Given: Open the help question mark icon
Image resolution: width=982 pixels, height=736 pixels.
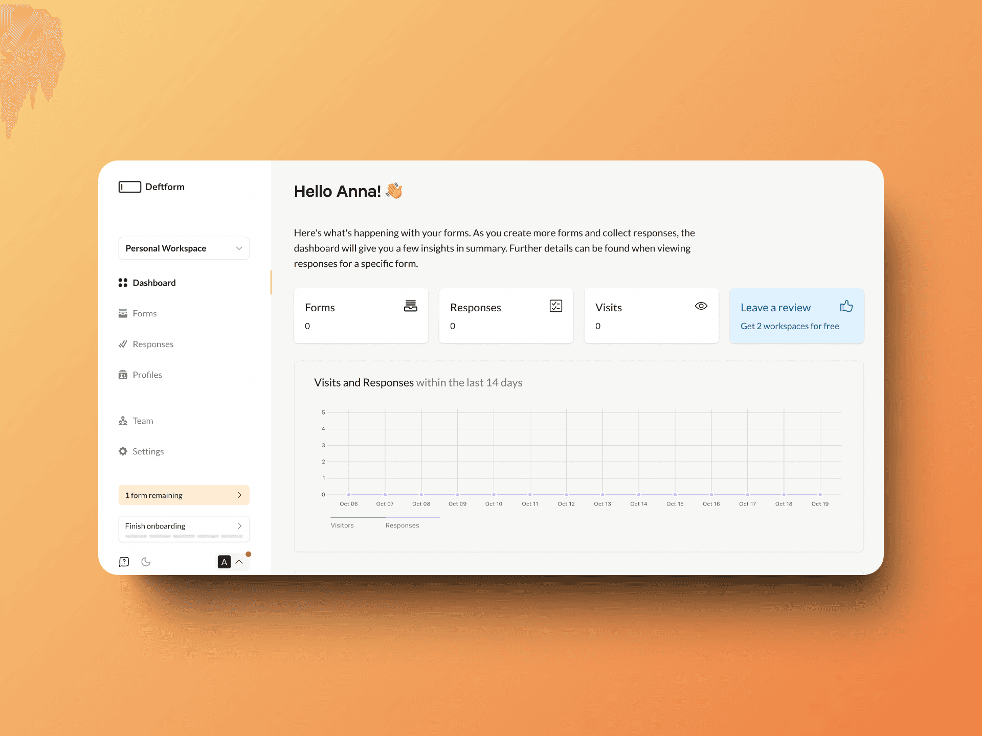Looking at the screenshot, I should tap(124, 562).
